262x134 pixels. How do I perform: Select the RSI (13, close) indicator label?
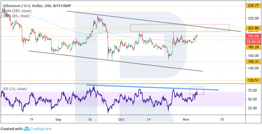pyautogui.click(x=15, y=88)
